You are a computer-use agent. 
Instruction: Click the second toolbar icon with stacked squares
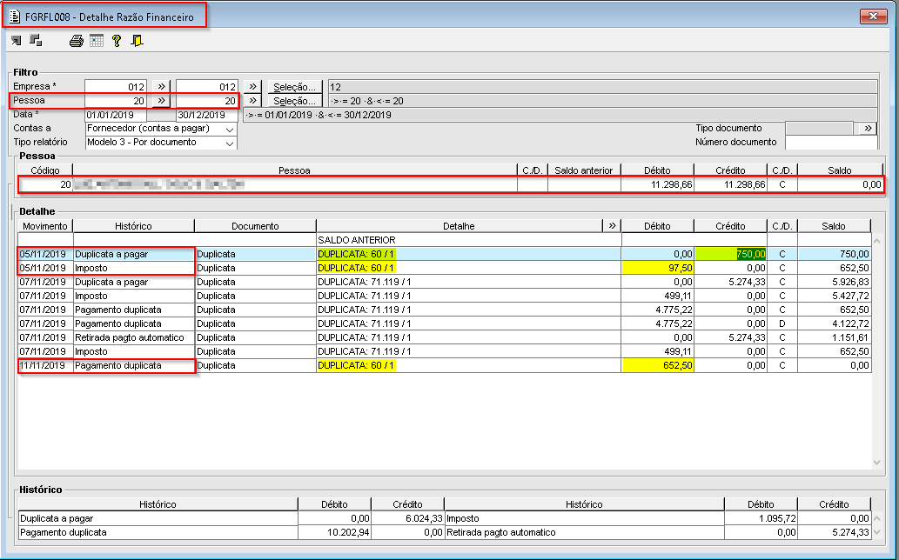pyautogui.click(x=36, y=41)
